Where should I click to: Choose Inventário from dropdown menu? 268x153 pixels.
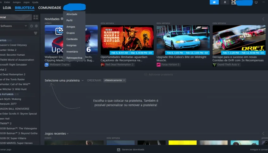72,52
